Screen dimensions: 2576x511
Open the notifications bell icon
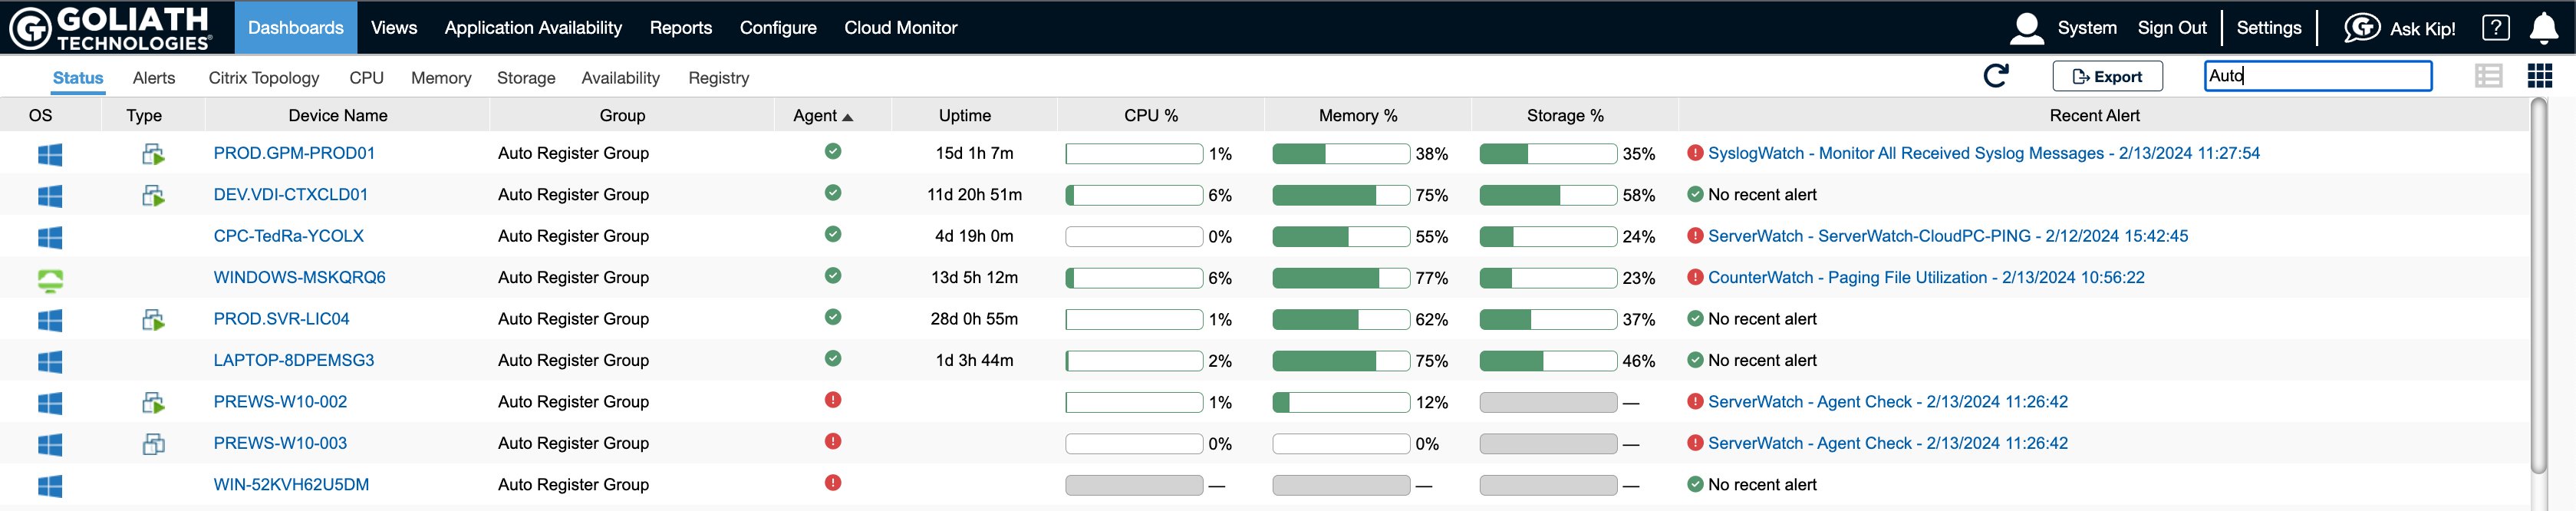point(2544,27)
